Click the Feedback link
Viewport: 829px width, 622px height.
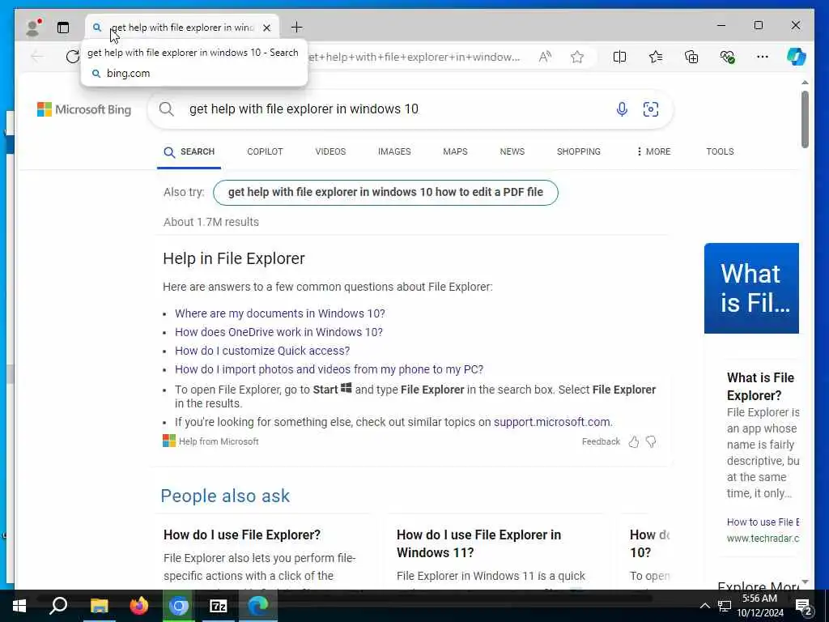click(601, 441)
